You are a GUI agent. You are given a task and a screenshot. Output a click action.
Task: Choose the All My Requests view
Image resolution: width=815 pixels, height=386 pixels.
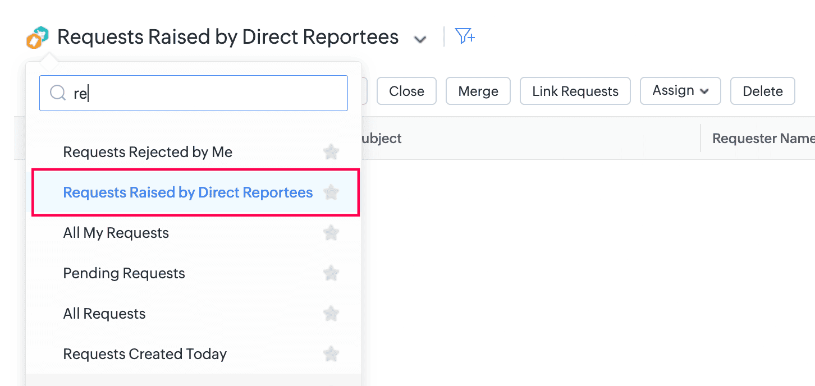pos(116,233)
